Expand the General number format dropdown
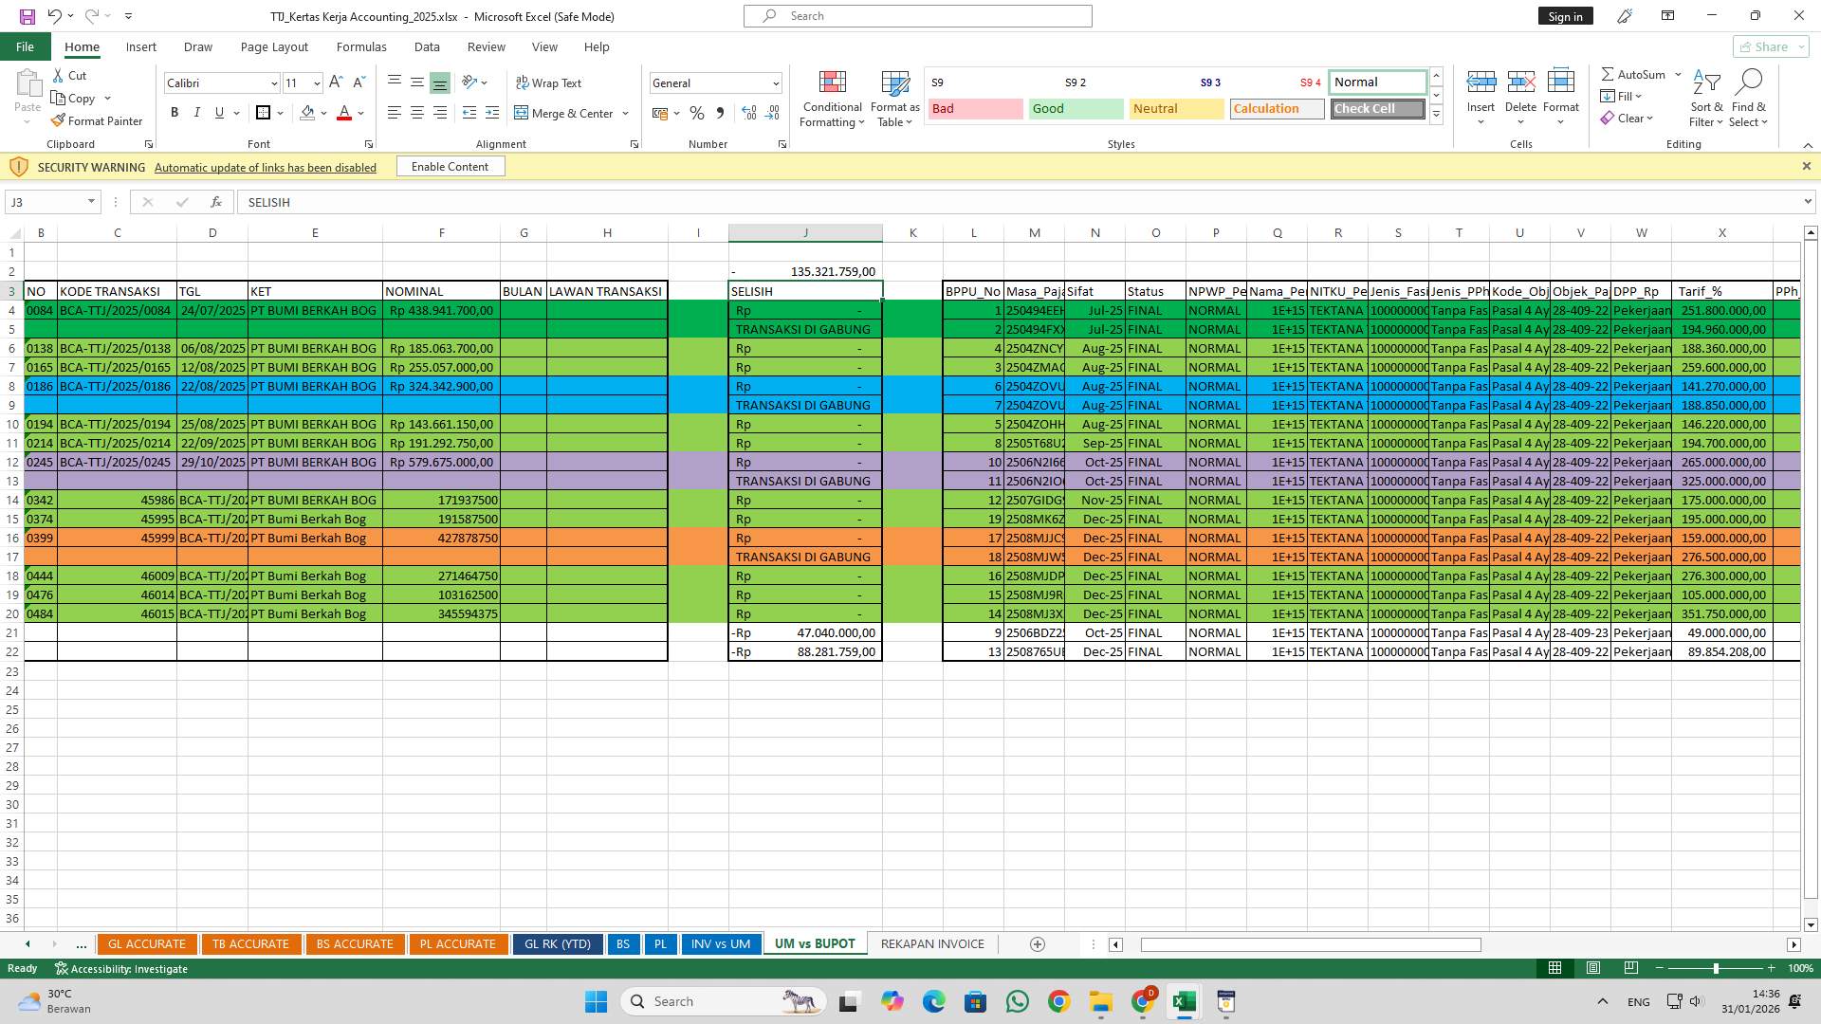This screenshot has width=1821, height=1024. click(775, 83)
